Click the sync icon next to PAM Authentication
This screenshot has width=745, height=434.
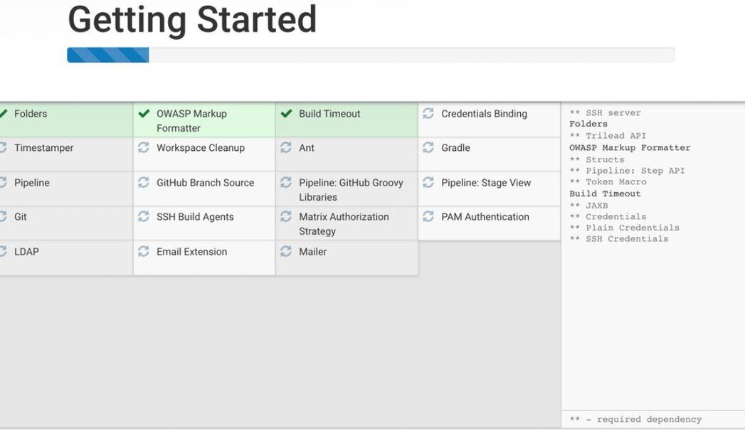point(428,216)
